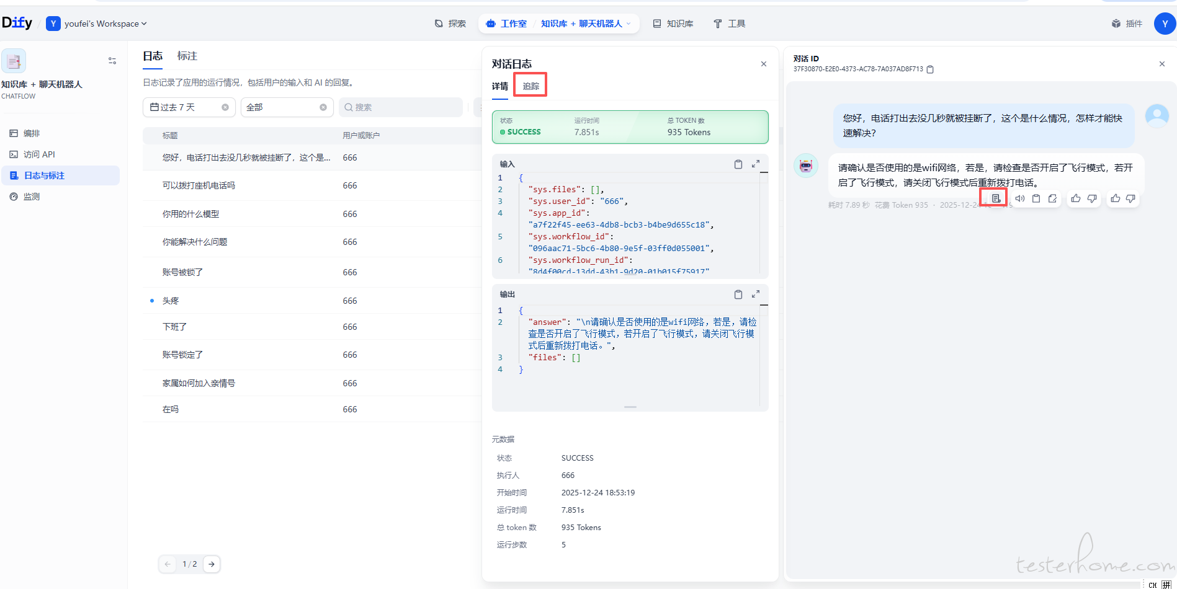Open the youfei's Workspace dropdown
The width and height of the screenshot is (1177, 589).
click(105, 24)
